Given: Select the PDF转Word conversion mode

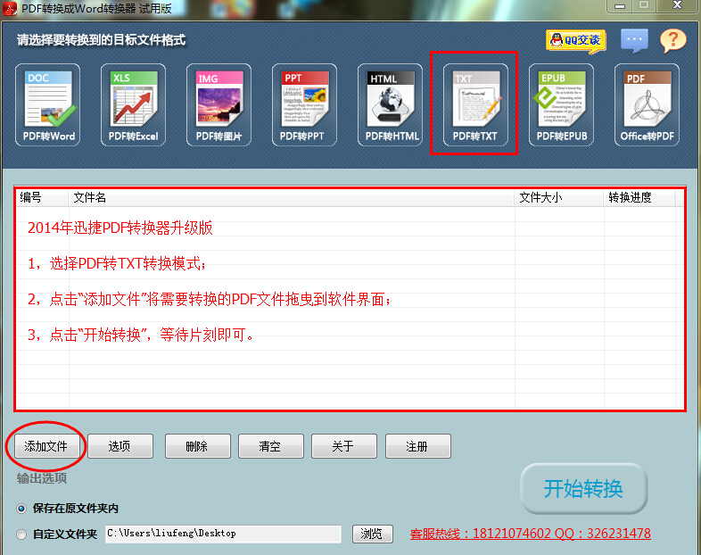Looking at the screenshot, I should [48, 104].
